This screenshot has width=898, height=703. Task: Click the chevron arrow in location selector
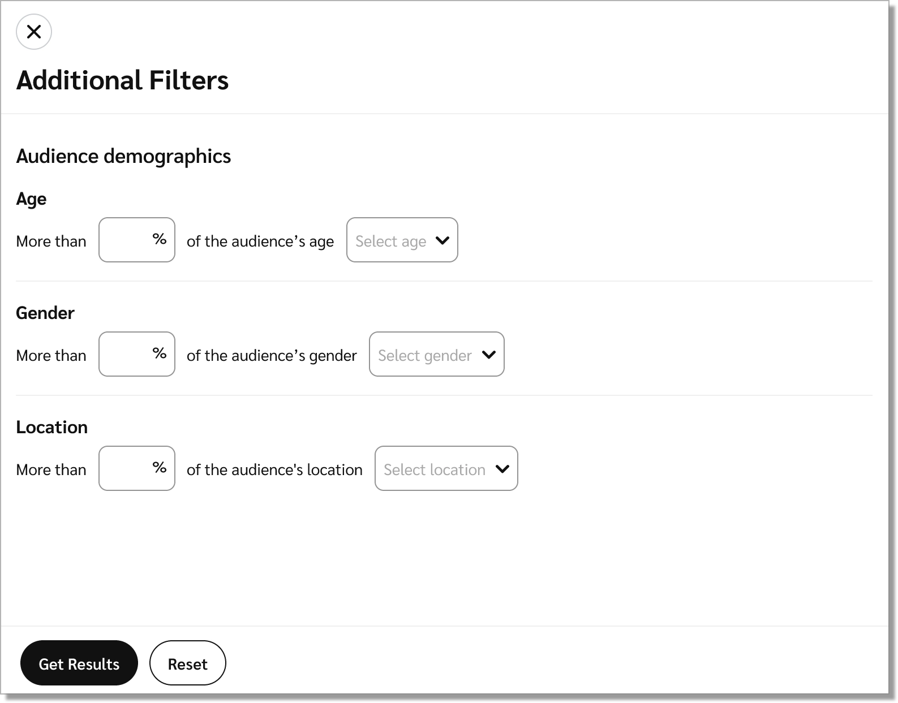(502, 469)
